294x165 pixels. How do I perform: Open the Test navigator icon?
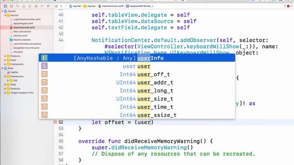click(x=30, y=6)
